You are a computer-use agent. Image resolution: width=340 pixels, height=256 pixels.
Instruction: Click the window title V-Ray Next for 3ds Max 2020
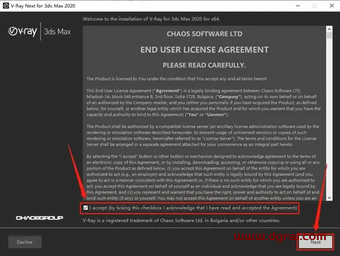click(43, 6)
